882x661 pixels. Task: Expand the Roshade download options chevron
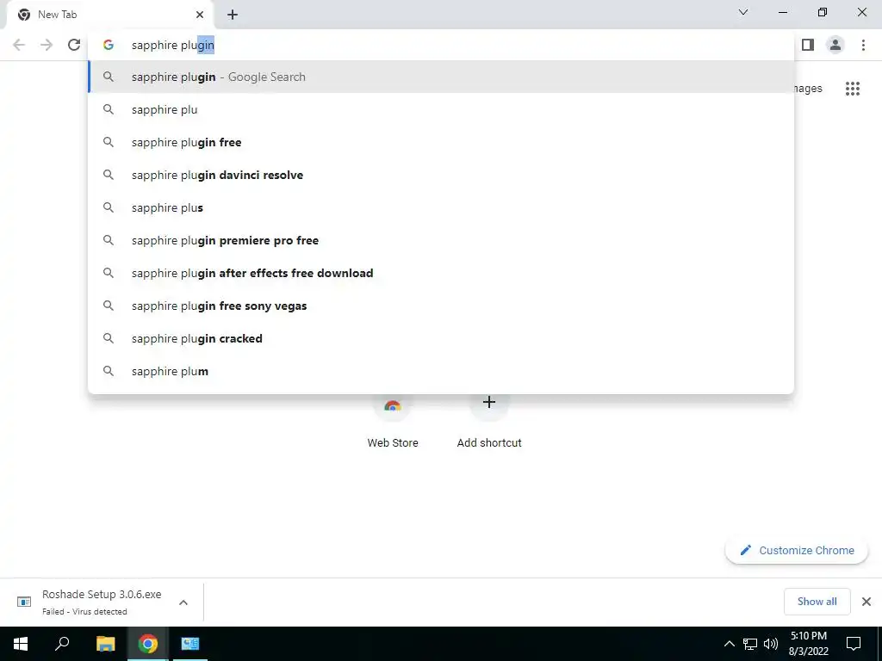coord(183,602)
